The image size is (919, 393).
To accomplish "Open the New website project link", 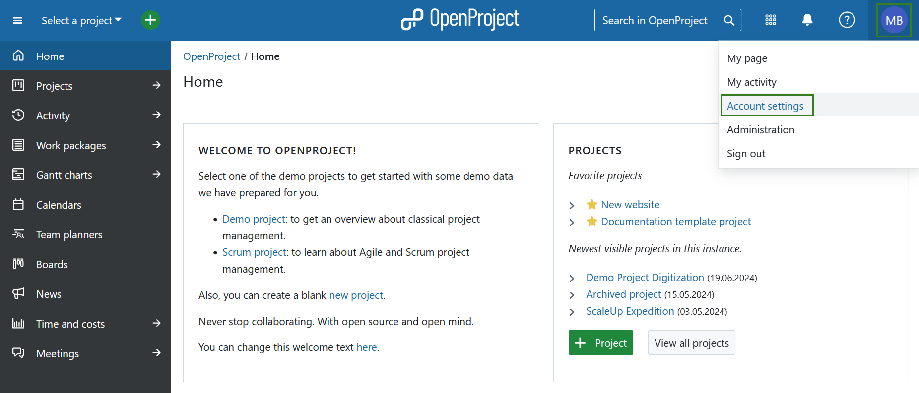I will click(630, 204).
